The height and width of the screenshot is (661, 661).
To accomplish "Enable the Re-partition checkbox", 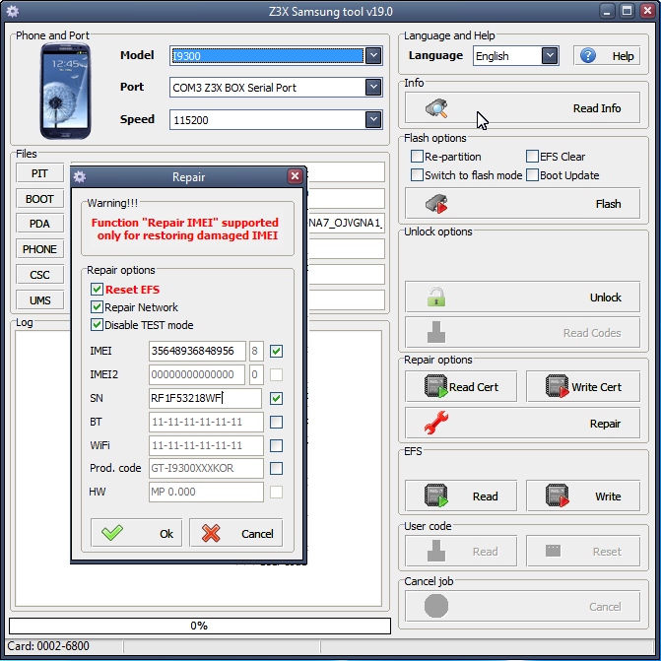I will point(417,157).
